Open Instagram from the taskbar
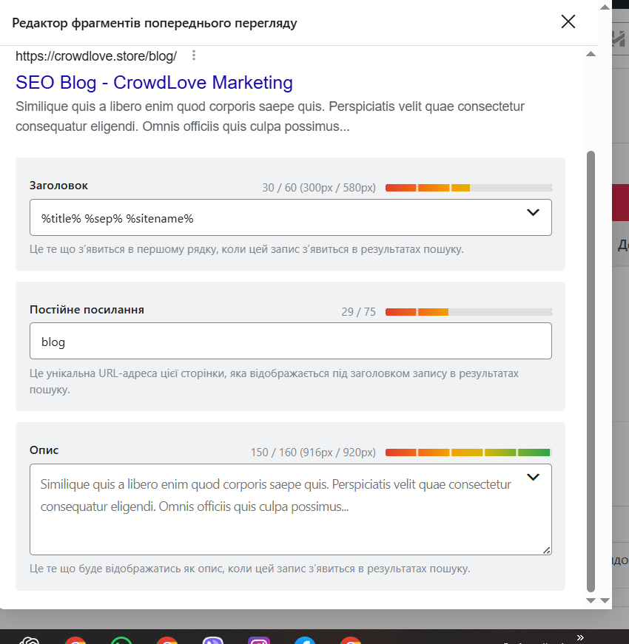 259,640
